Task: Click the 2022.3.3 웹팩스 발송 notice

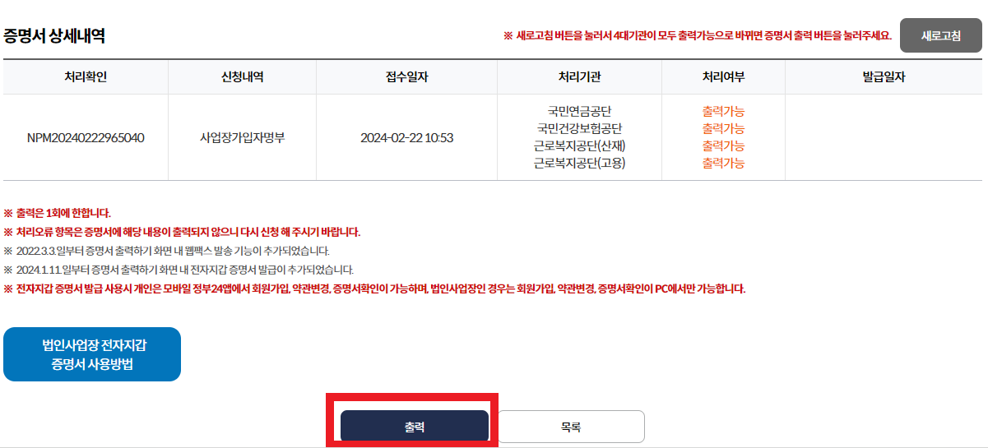Action: tap(166, 251)
